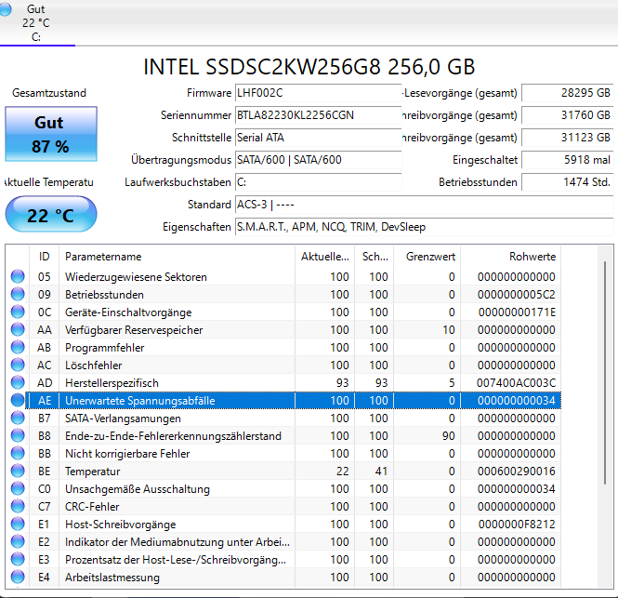Click the status orb of row E3
The image size is (618, 598).
tap(18, 559)
